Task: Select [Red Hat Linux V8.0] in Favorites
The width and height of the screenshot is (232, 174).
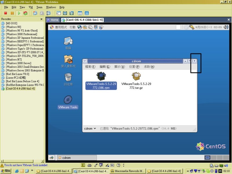Action: [x=17, y=74]
